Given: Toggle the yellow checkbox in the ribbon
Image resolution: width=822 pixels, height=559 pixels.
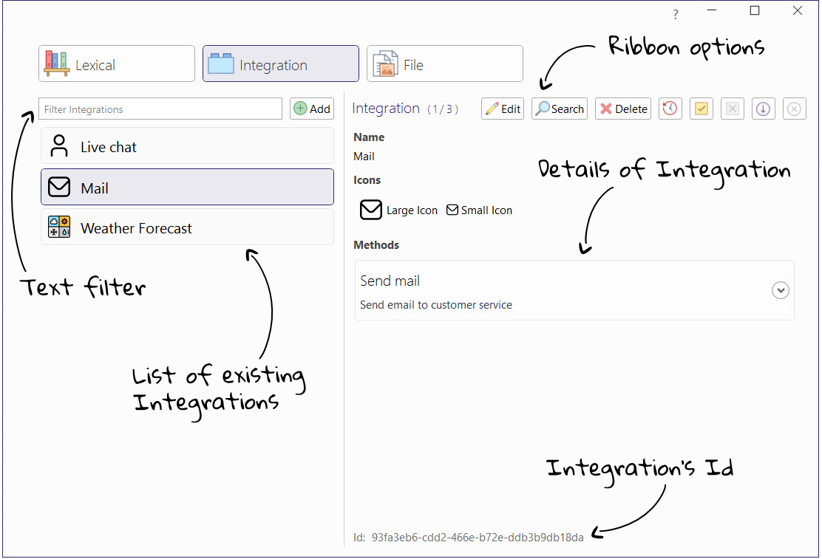Looking at the screenshot, I should pos(701,109).
